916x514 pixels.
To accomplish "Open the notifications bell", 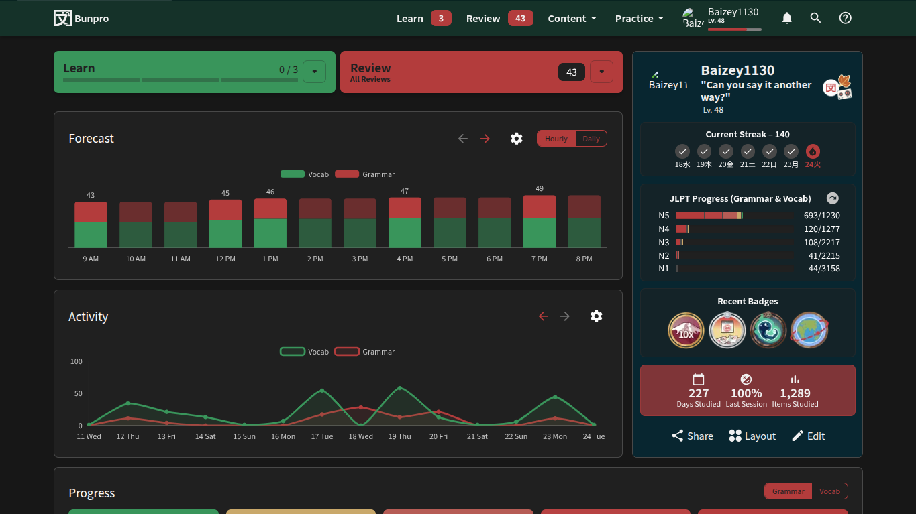I will (x=787, y=18).
